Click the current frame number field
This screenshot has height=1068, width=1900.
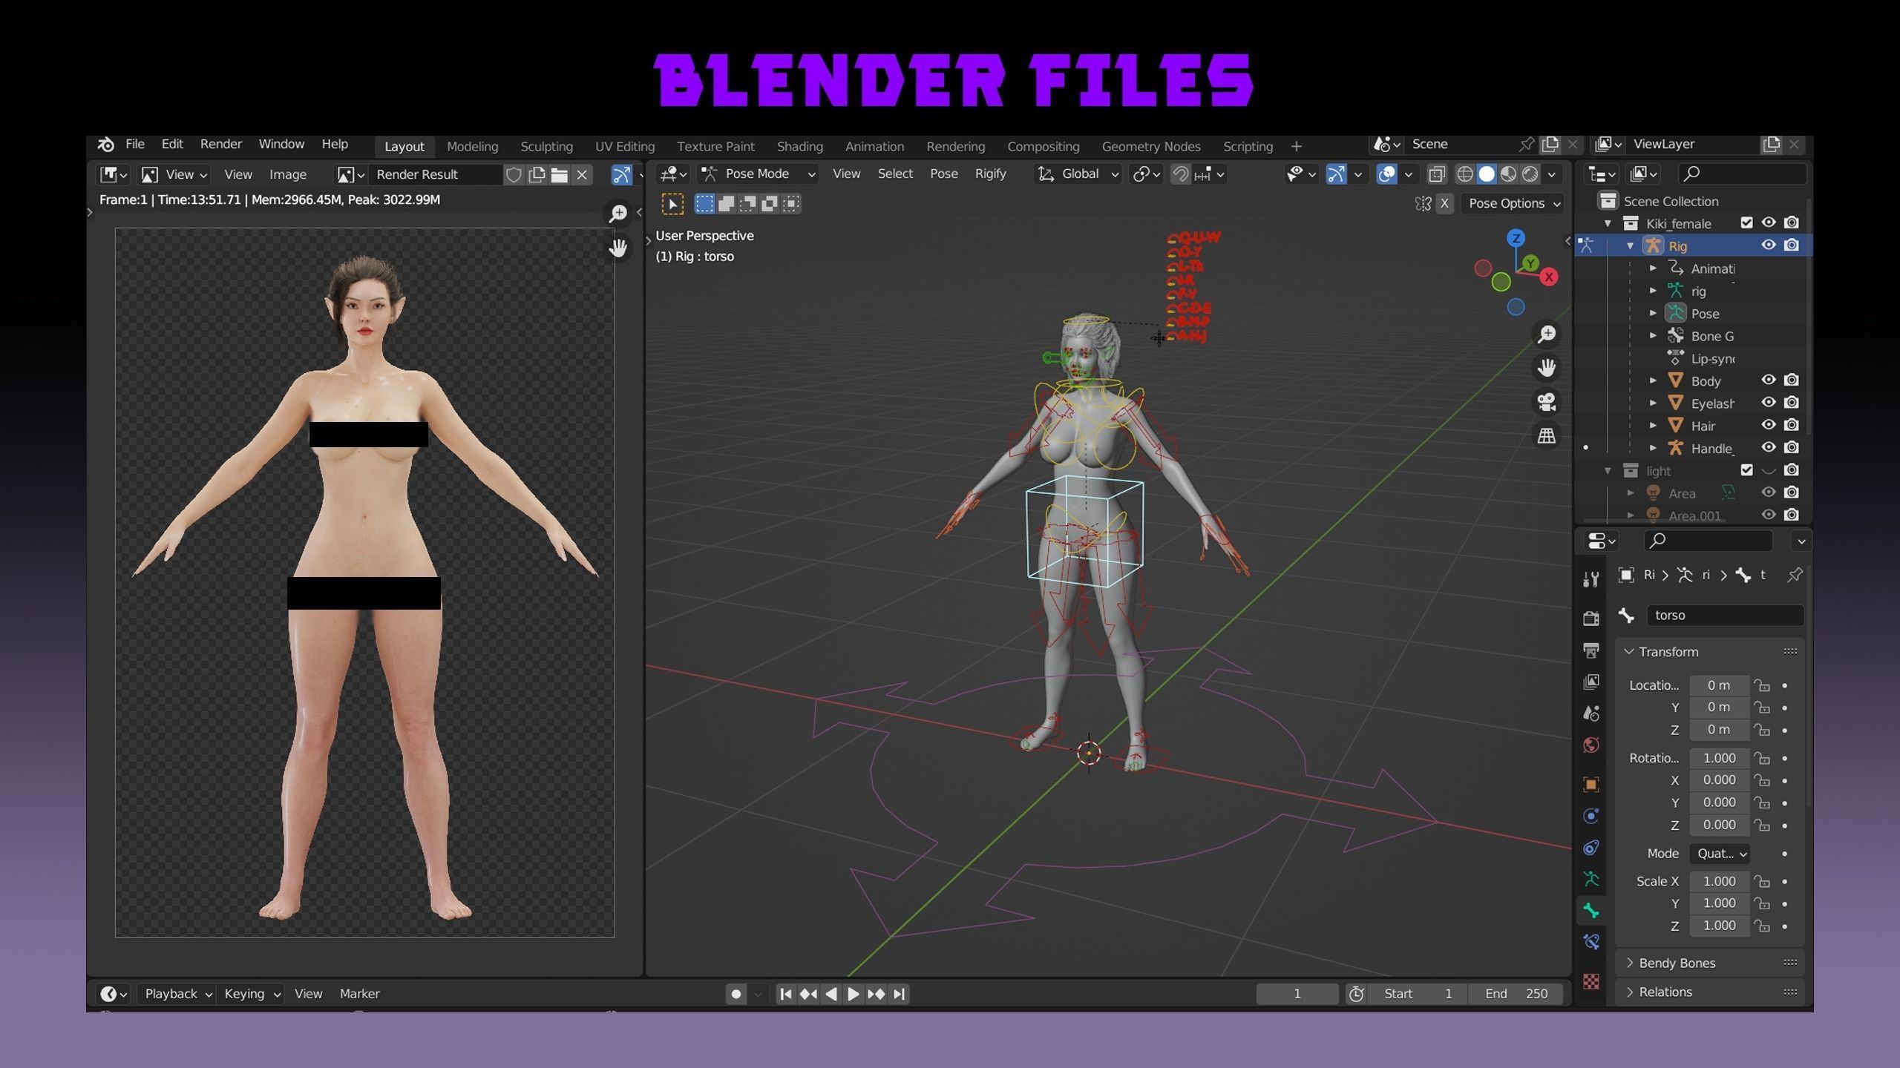(1297, 994)
